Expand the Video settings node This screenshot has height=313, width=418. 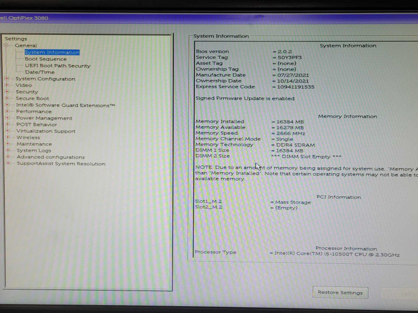click(x=7, y=85)
